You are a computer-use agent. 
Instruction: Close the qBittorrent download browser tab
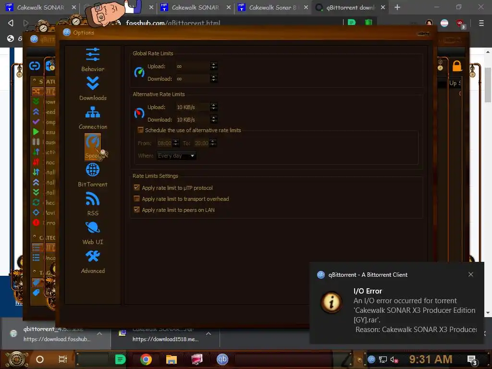pos(383,7)
